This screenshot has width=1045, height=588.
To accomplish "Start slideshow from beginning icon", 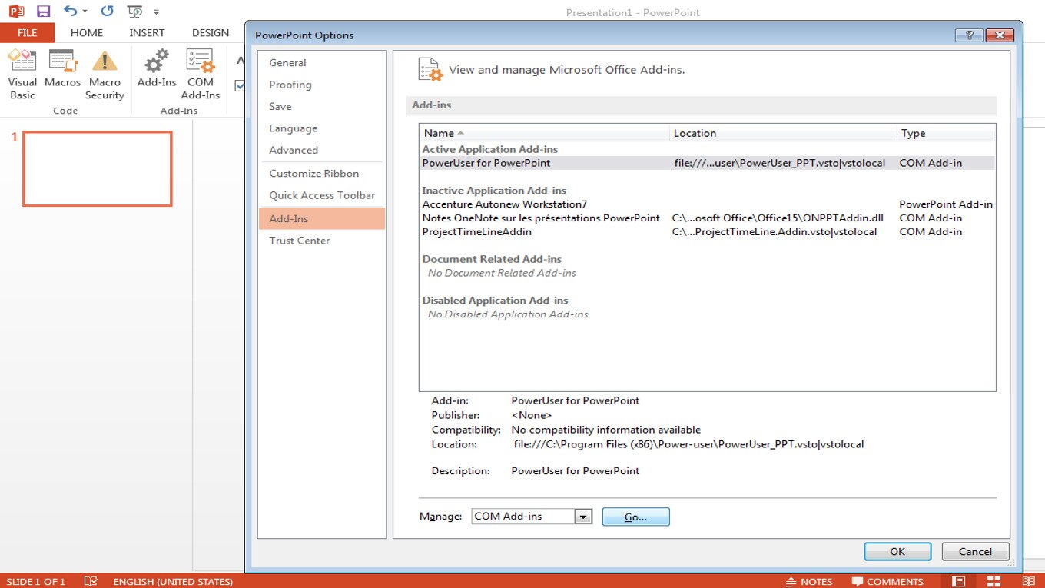I will pos(134,12).
